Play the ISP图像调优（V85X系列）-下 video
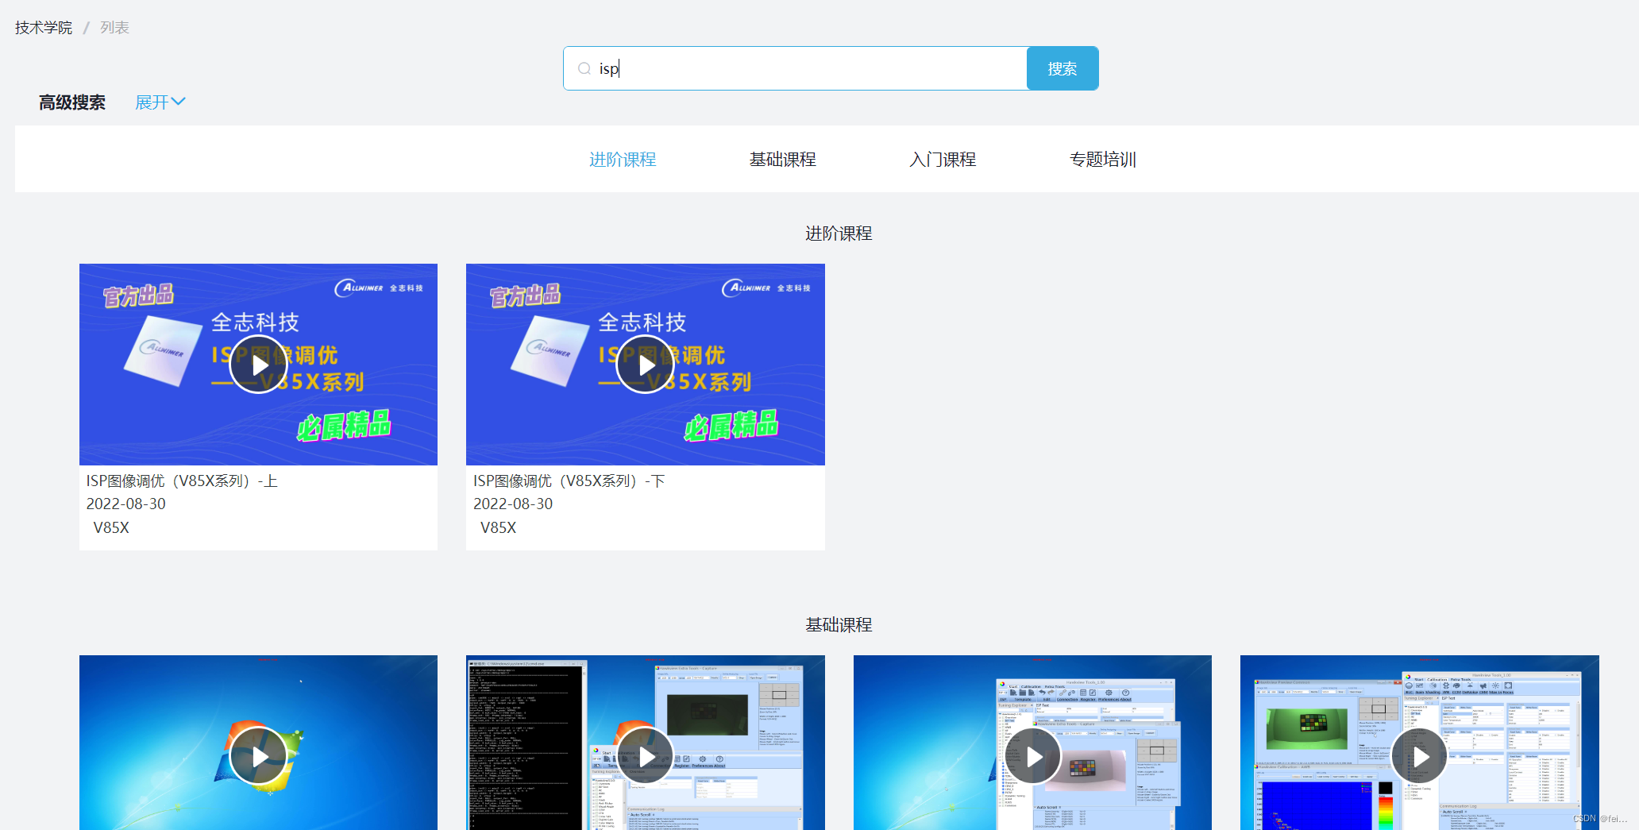1639x830 pixels. (645, 364)
